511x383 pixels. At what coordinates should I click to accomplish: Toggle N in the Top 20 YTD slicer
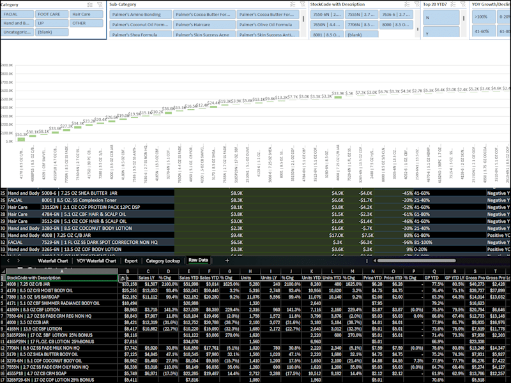(441, 18)
